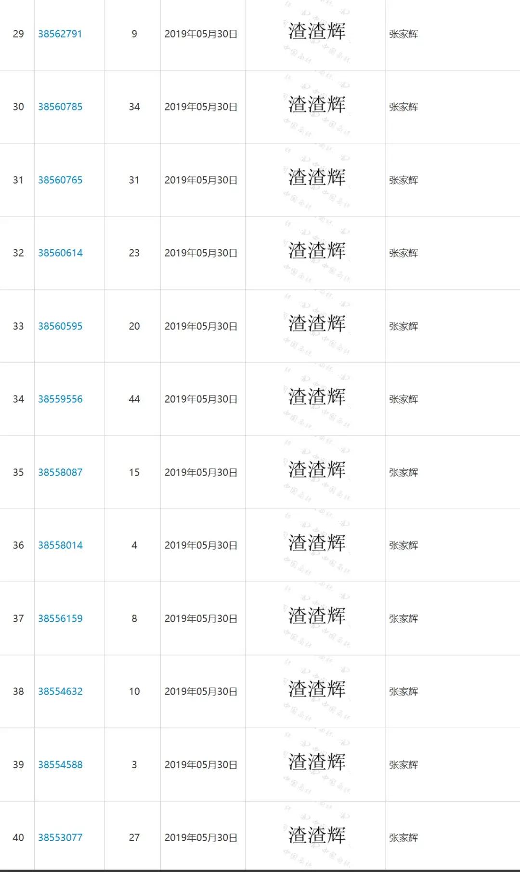Open the 渣渣辉 trademark image in row 32
520x872 pixels.
[x=316, y=251]
